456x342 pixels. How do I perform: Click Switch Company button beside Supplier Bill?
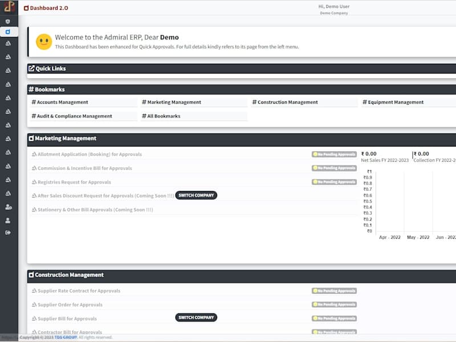pyautogui.click(x=196, y=317)
